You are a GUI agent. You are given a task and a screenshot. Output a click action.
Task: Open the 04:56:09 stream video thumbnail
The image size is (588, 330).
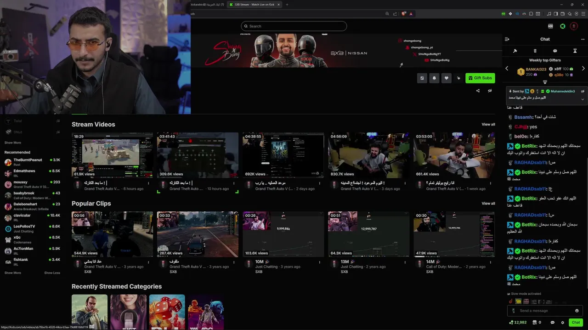368,155
